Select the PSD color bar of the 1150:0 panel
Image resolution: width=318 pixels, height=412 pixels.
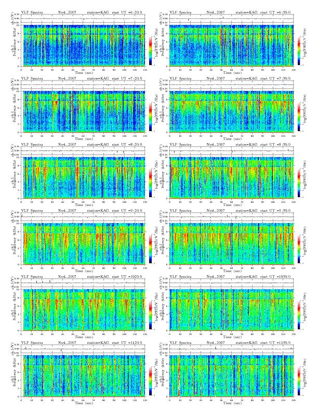point(299,381)
